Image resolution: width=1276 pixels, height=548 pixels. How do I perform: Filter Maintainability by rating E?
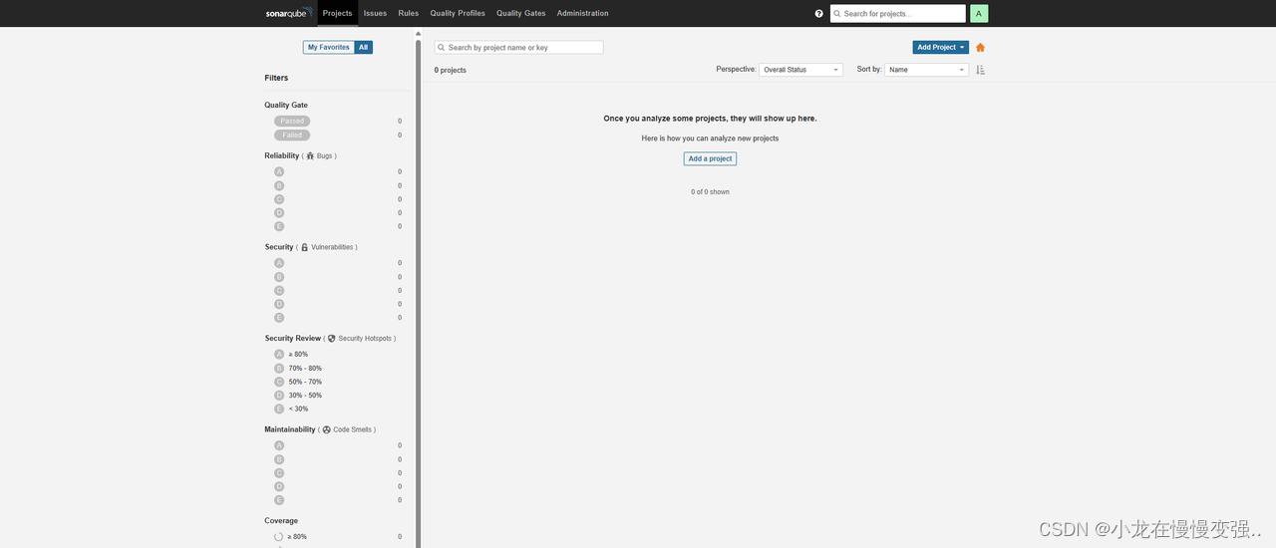279,500
